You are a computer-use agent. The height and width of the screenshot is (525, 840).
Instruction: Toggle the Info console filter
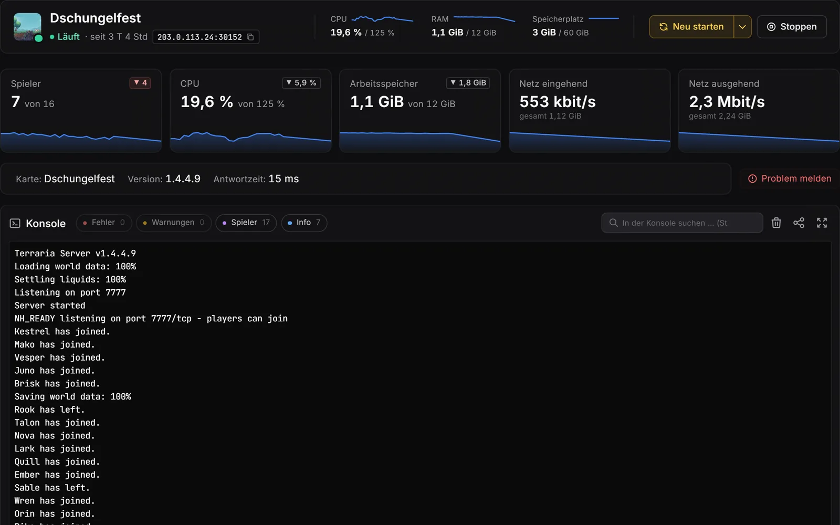[304, 223]
